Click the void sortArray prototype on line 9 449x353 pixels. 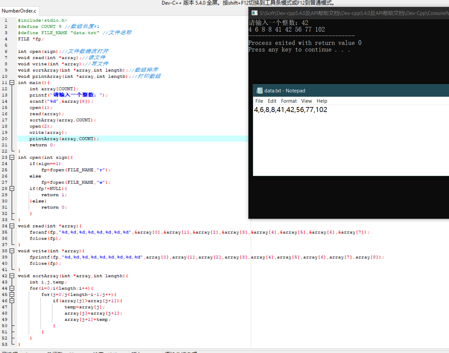pyautogui.click(x=88, y=70)
